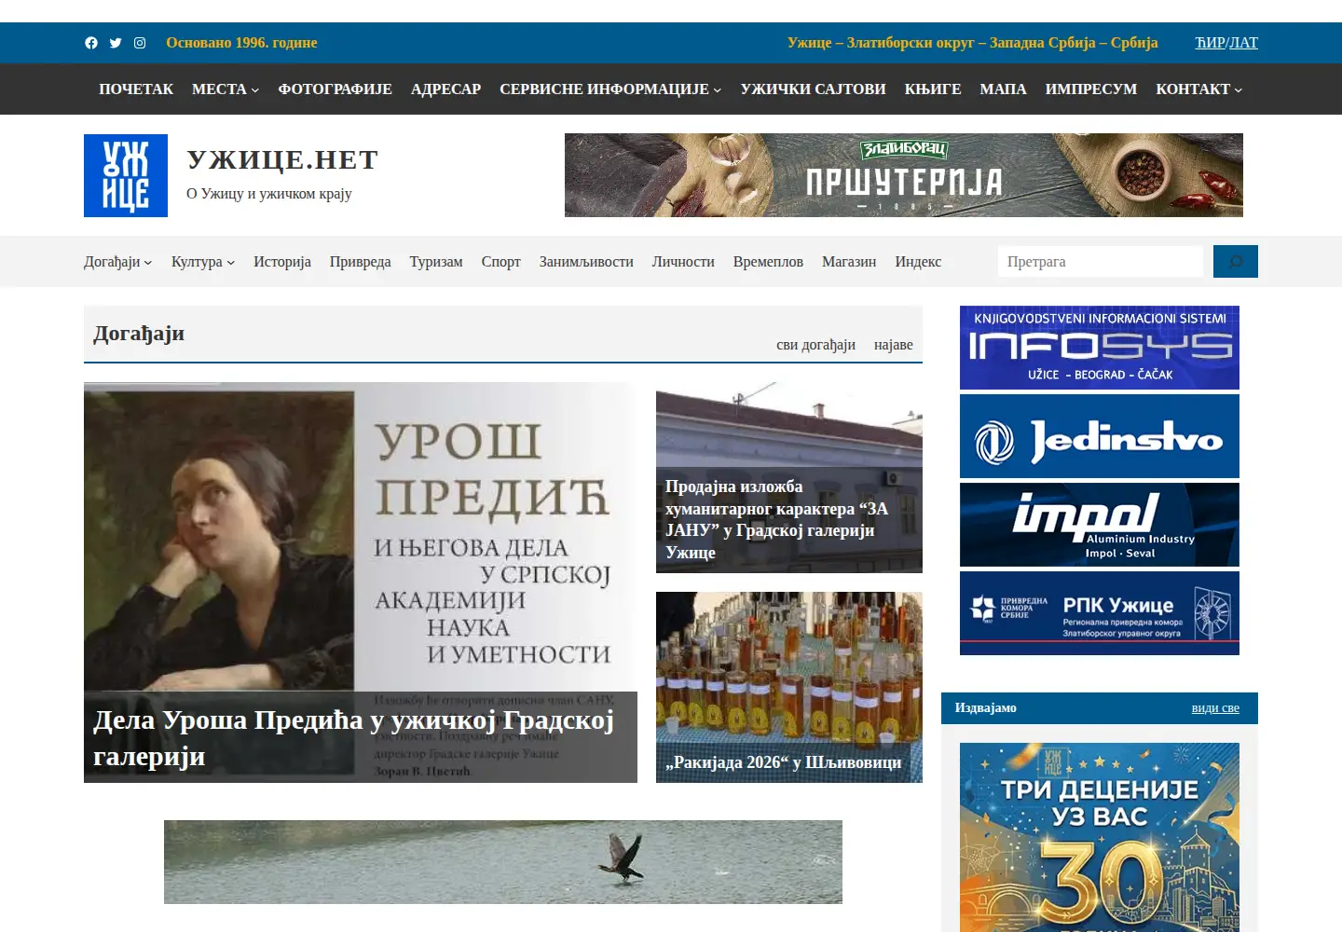Open the Златиборац Пршутерија banner

(904, 175)
